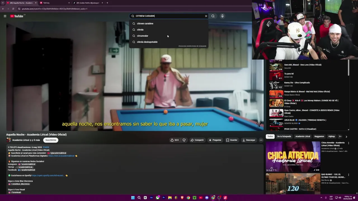Launch Premiere Pro from the taskbar

164,198
